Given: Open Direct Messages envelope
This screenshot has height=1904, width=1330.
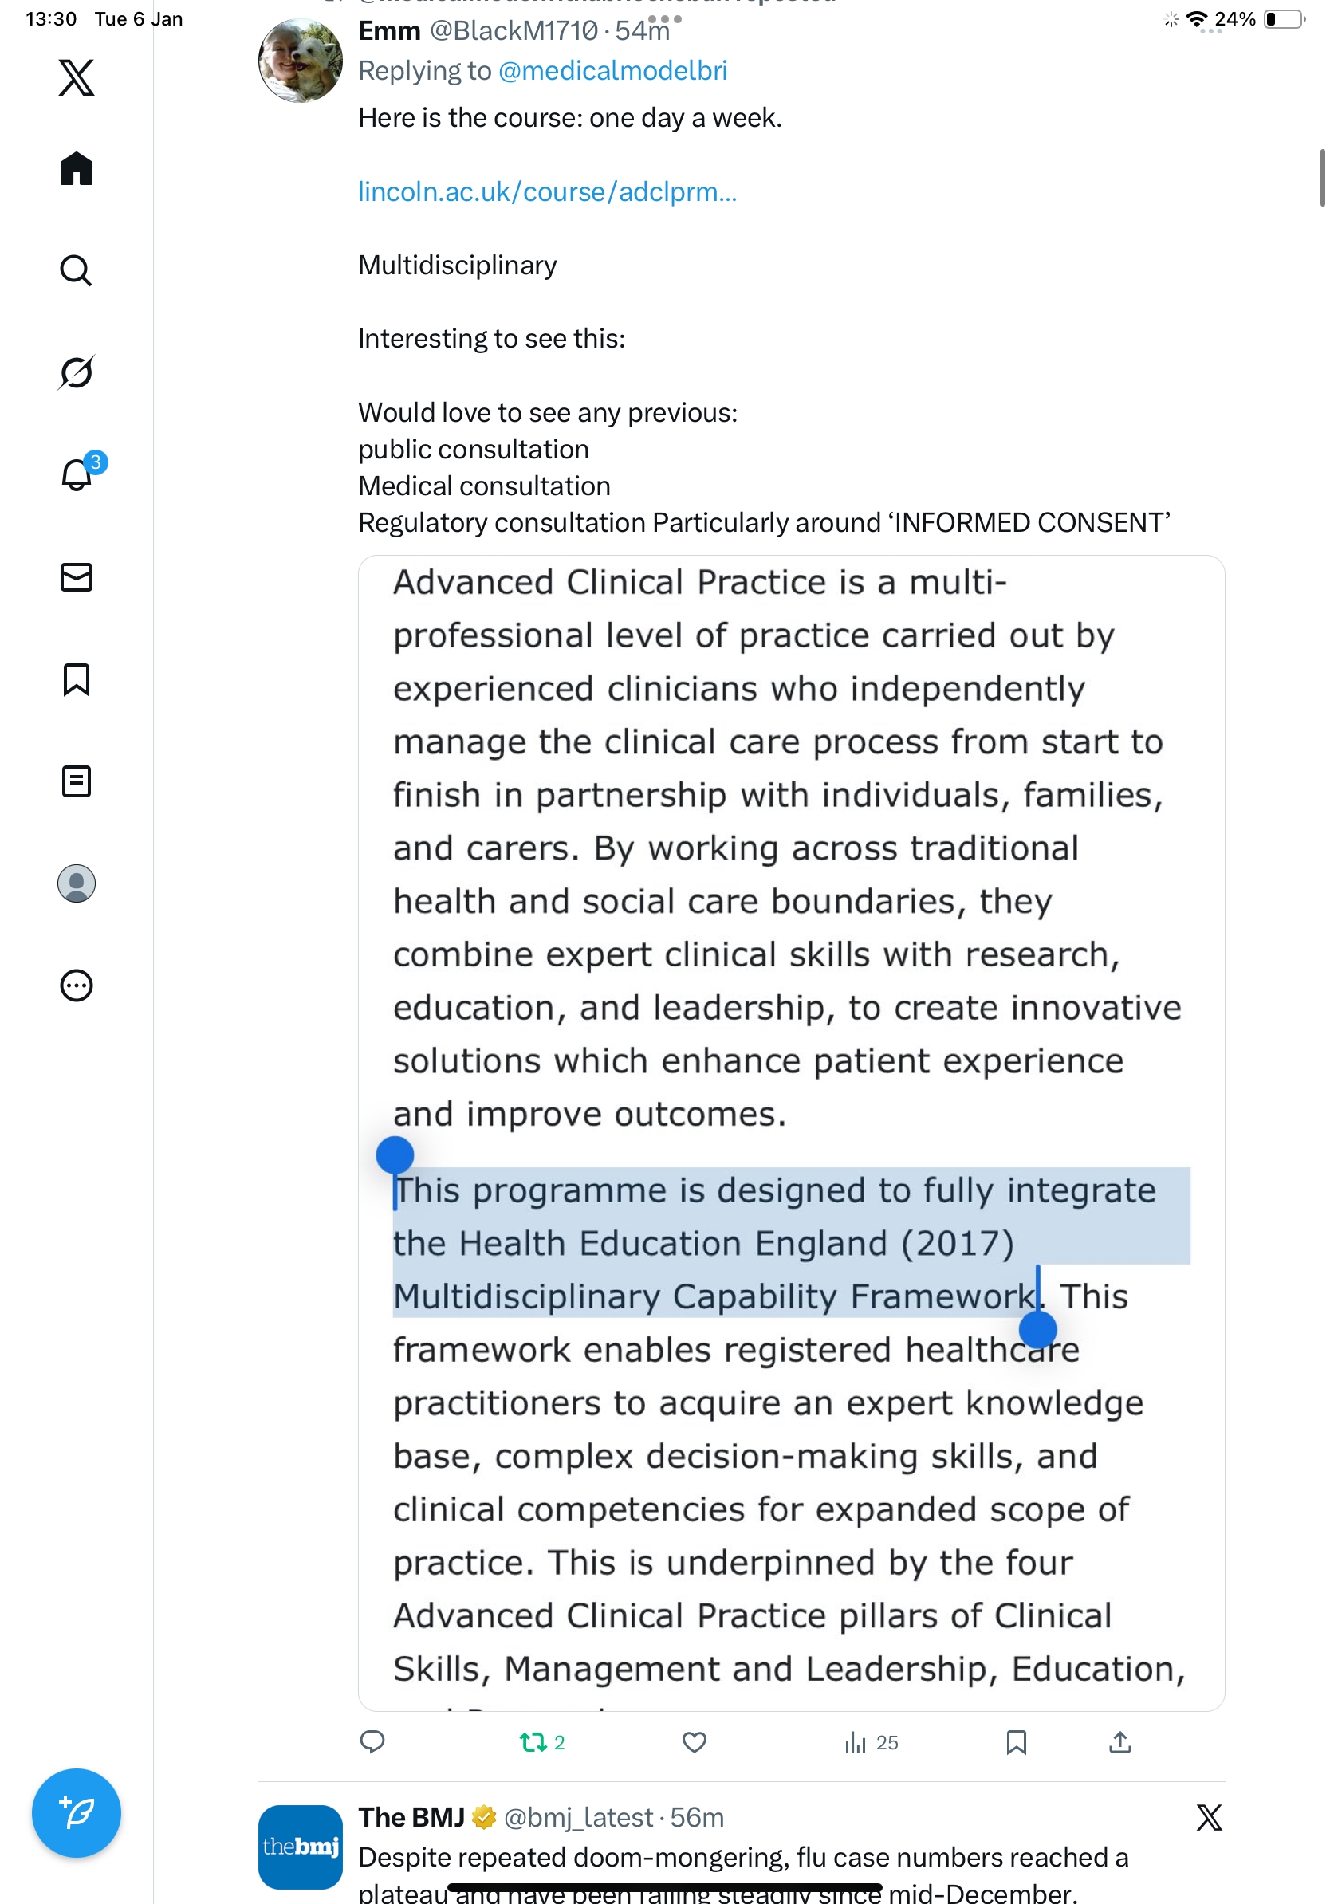Looking at the screenshot, I should (x=77, y=577).
